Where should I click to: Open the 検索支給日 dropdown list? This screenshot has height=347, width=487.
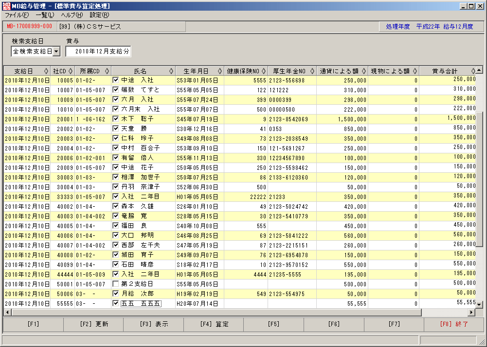pyautogui.click(x=56, y=51)
